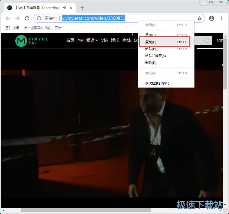This screenshot has height=214, width=229.
Task: Mute the tab via the speaker icon
Action: (x=65, y=8)
